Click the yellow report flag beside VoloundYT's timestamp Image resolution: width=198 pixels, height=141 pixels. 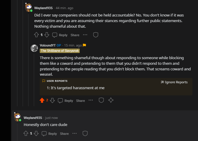click(84, 45)
